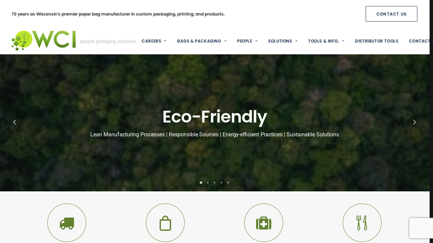
Task: Select the fifth carousel dot
Action: click(228, 183)
